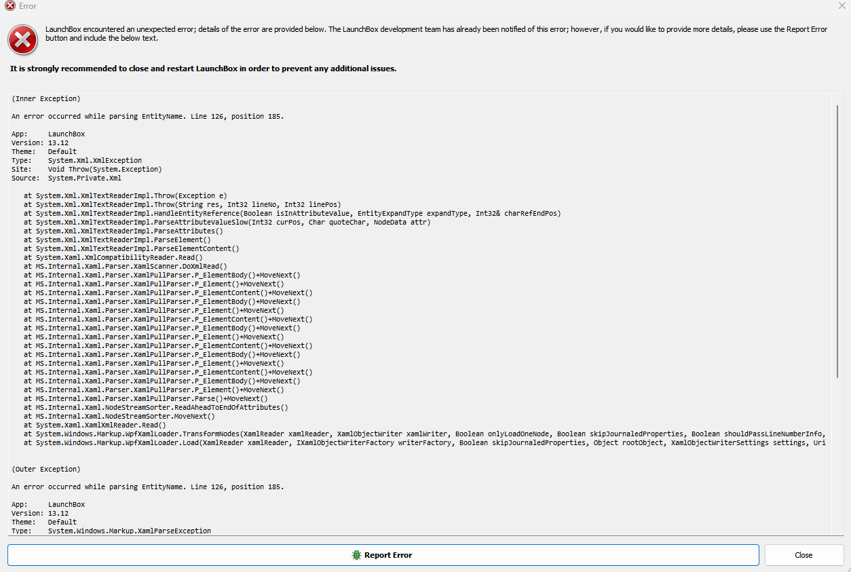Image resolution: width=851 pixels, height=572 pixels.
Task: Click the Report Error button
Action: (383, 555)
